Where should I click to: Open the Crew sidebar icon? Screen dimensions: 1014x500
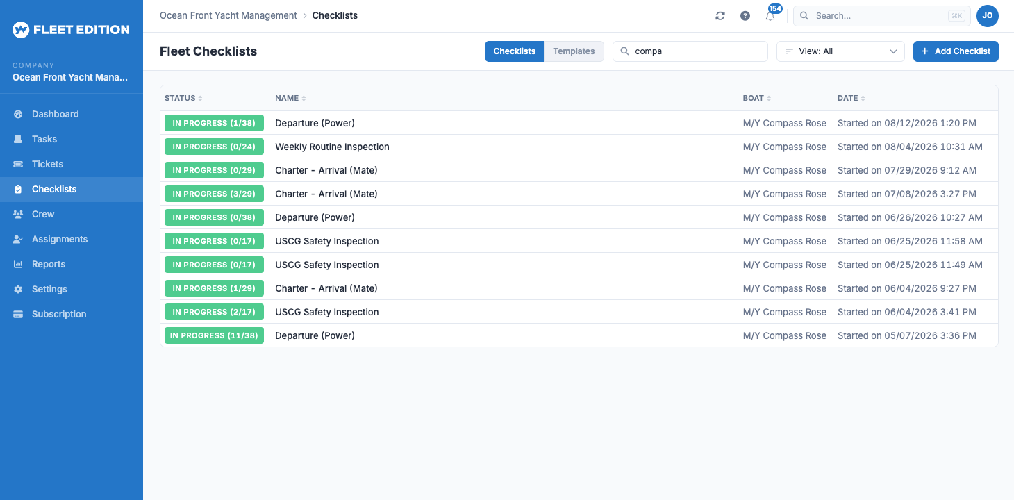pyautogui.click(x=18, y=214)
